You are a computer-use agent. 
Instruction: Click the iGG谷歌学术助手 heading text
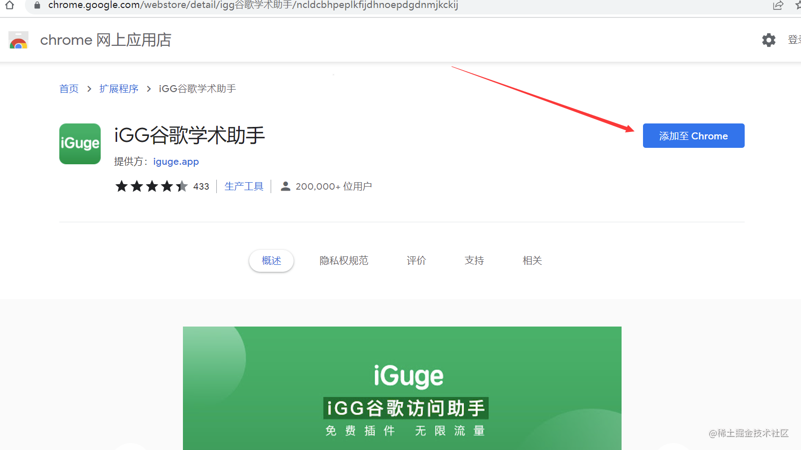tap(189, 135)
